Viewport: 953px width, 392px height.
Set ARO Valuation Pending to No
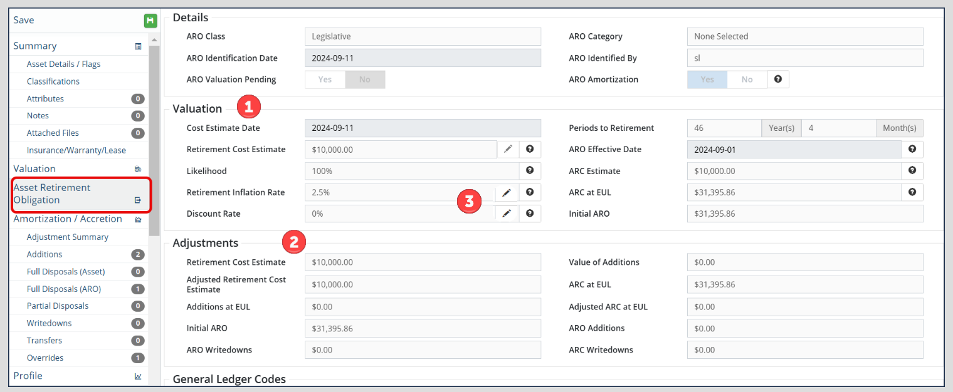pos(364,80)
